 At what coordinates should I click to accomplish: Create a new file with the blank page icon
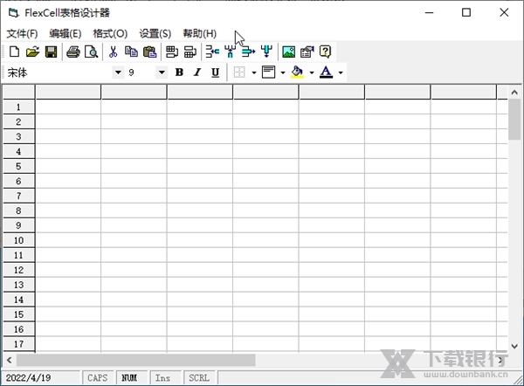point(14,52)
